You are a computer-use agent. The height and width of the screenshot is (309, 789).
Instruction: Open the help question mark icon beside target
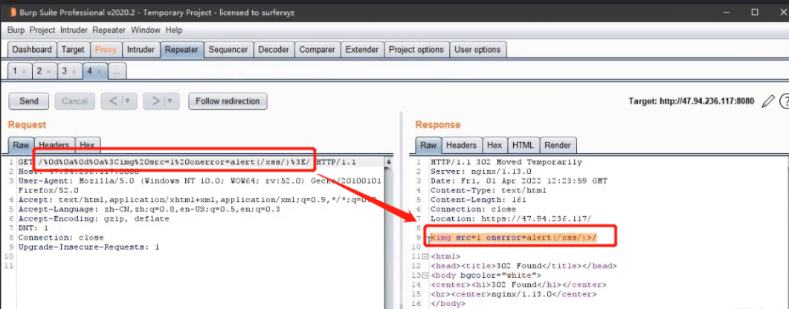click(784, 102)
